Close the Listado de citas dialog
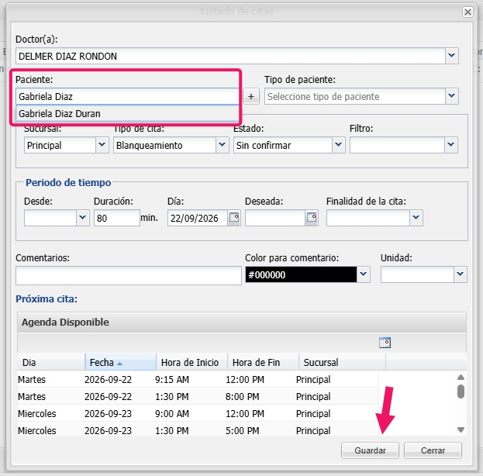The height and width of the screenshot is (476, 483). click(467, 12)
